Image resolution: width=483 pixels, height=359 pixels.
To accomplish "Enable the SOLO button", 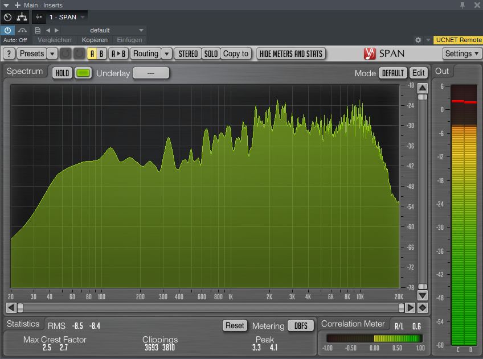I will (x=211, y=53).
